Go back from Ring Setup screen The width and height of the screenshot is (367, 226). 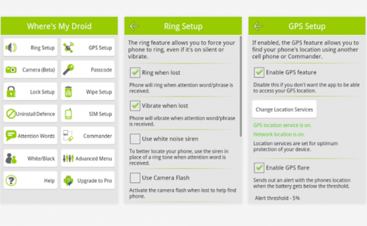(134, 26)
